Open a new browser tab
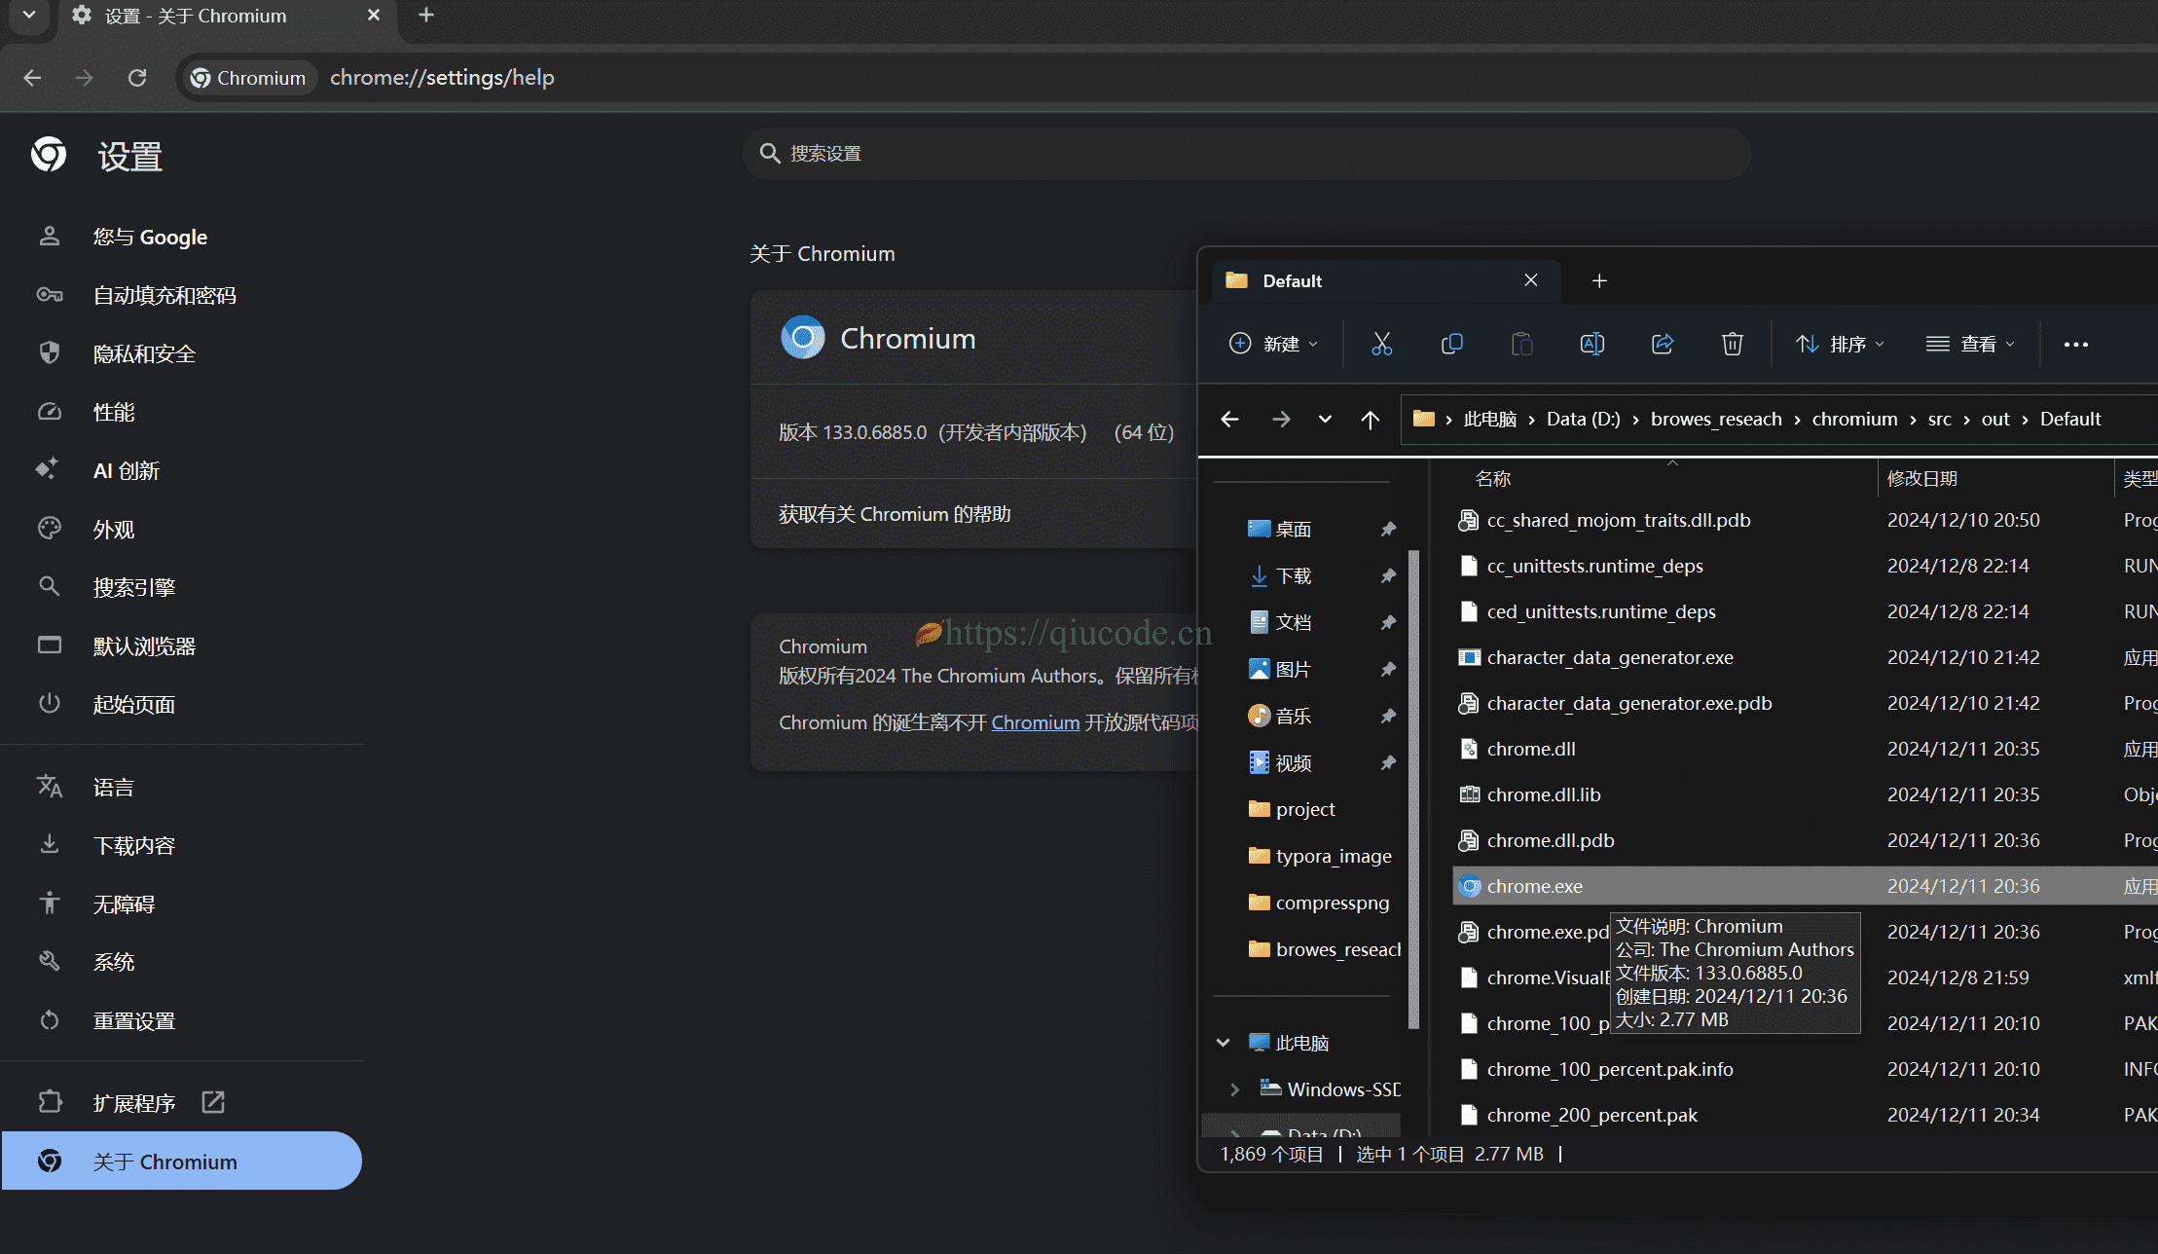This screenshot has width=2158, height=1254. (425, 15)
